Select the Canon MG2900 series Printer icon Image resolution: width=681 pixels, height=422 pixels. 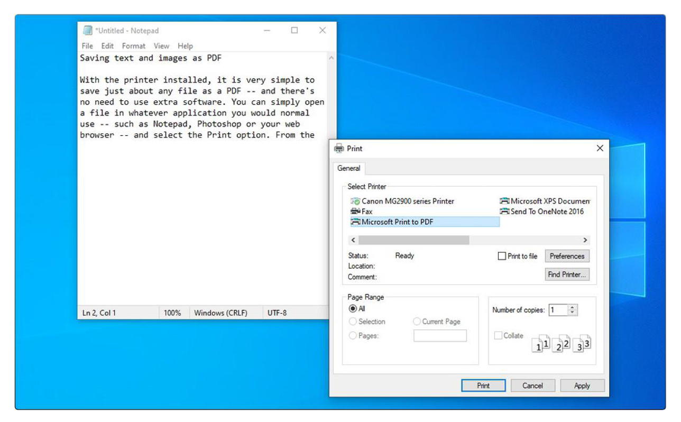pyautogui.click(x=355, y=201)
